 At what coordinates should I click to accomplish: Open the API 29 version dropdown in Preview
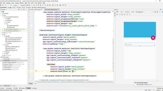(x=133, y=12)
